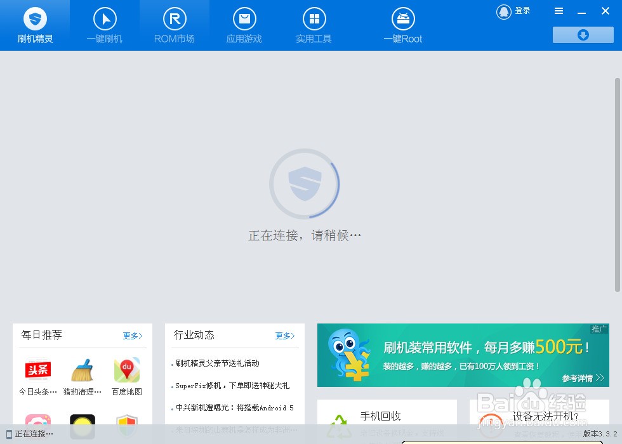This screenshot has width=622, height=444.
Task: Open the ROM市场 tab
Action: pos(175,25)
